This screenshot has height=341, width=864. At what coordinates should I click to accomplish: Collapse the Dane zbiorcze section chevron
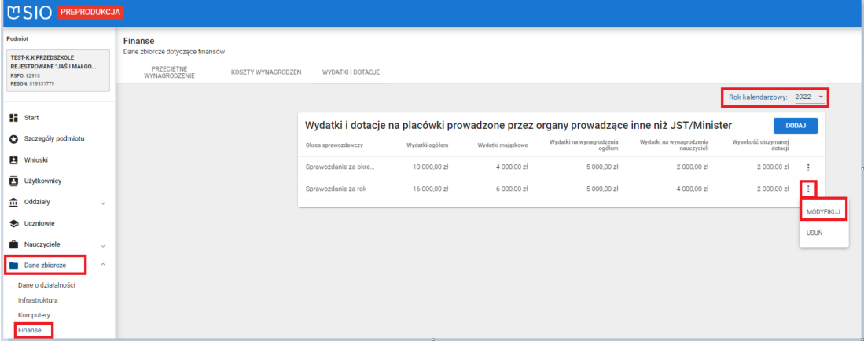(x=103, y=265)
